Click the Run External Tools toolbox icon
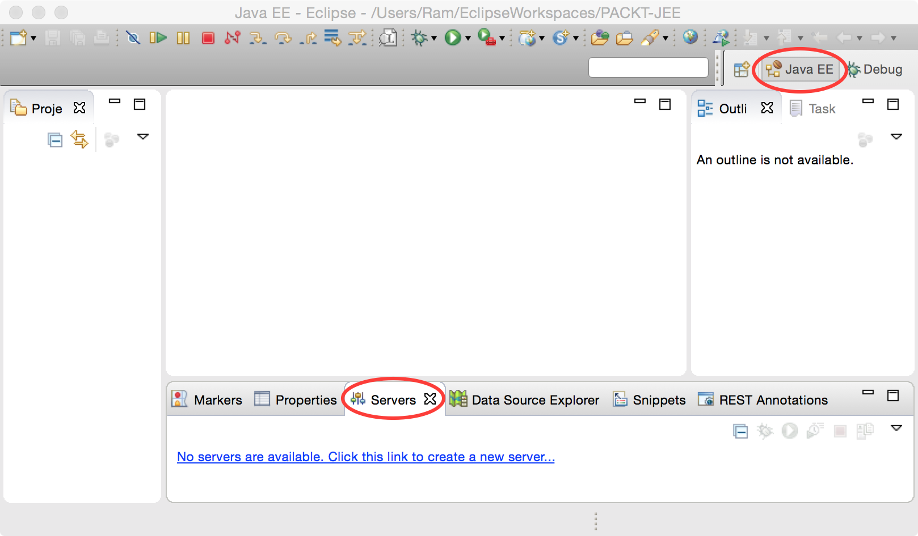The width and height of the screenshot is (918, 536). [487, 38]
